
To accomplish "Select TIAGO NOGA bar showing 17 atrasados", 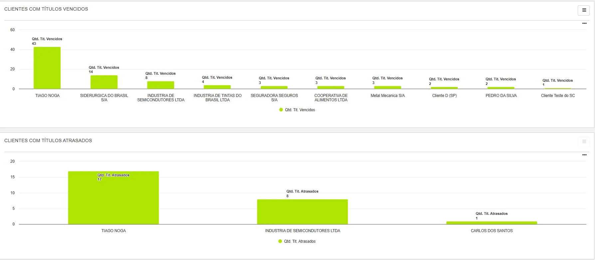I will [113, 199].
